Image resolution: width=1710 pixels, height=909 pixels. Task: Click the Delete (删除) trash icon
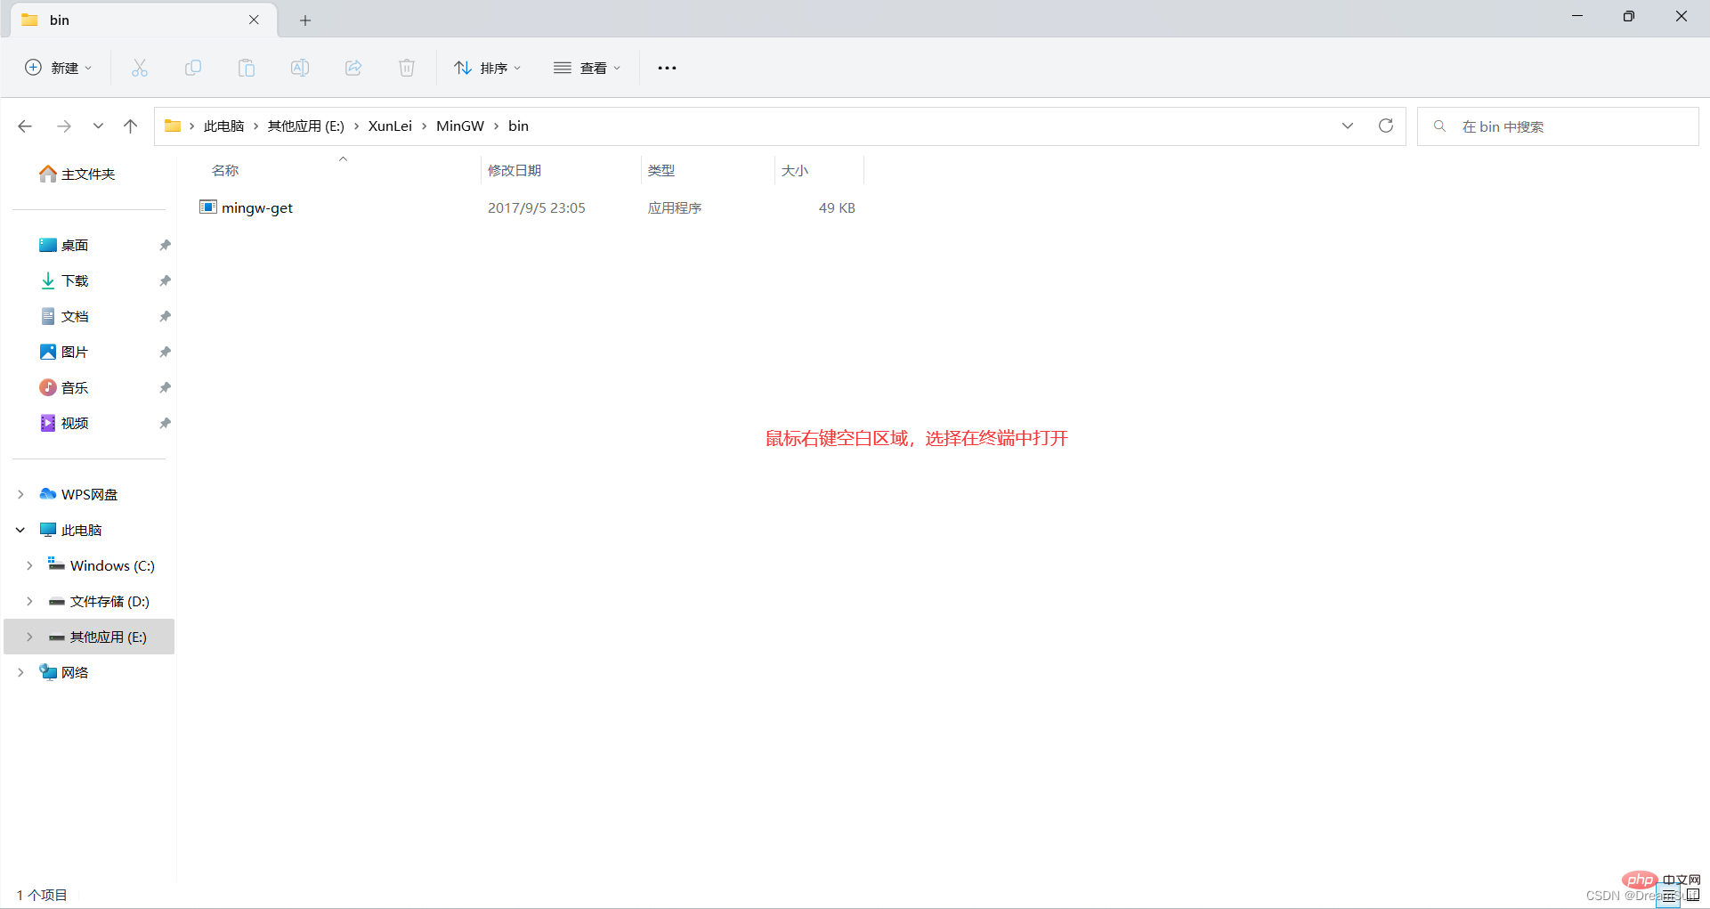pyautogui.click(x=407, y=68)
